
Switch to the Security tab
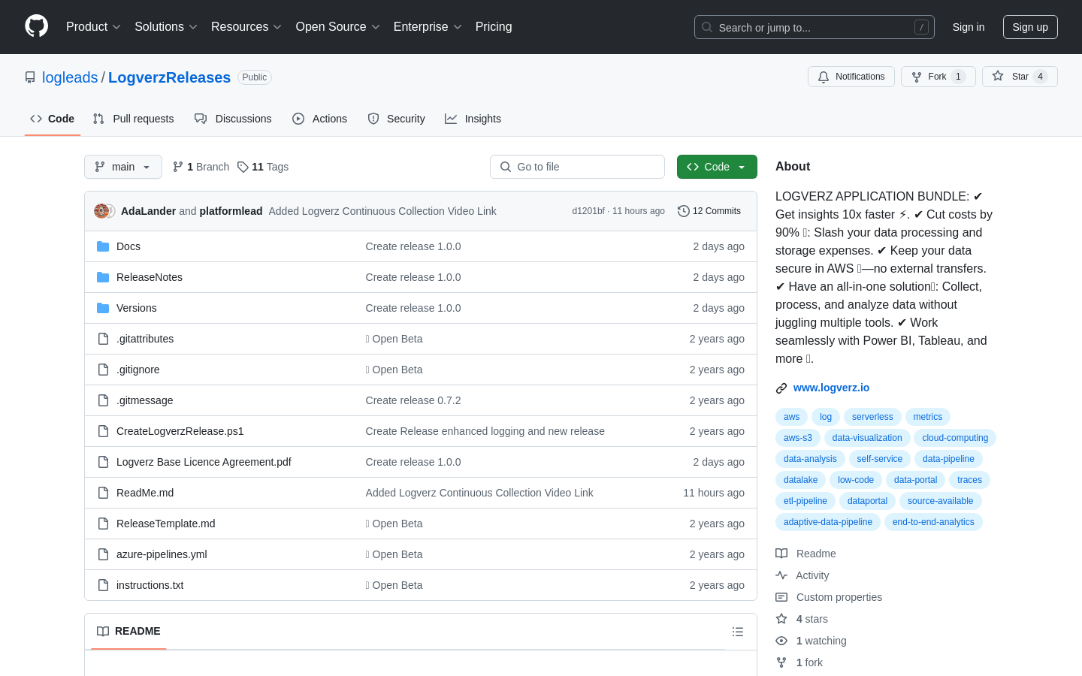(397, 119)
